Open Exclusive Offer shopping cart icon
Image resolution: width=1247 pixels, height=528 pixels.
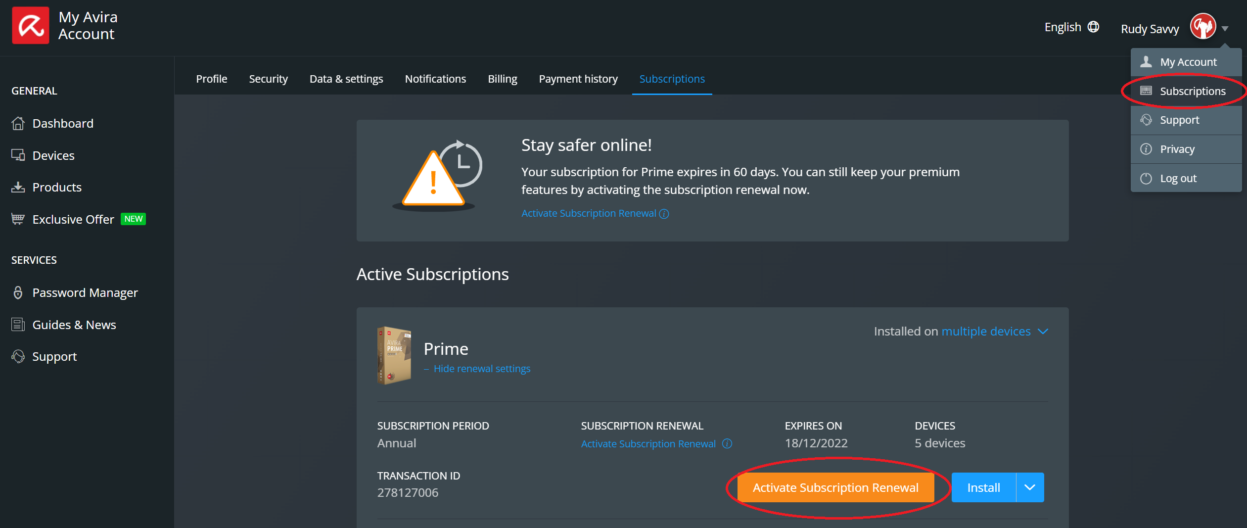(18, 219)
